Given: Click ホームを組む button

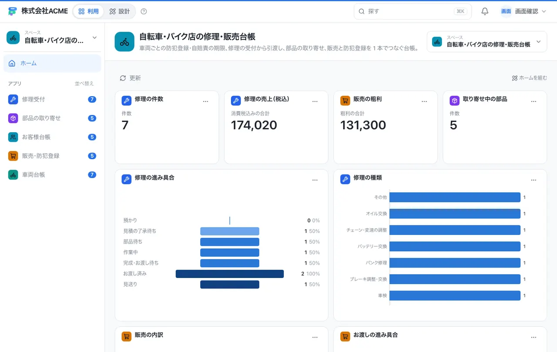Looking at the screenshot, I should 530,78.
